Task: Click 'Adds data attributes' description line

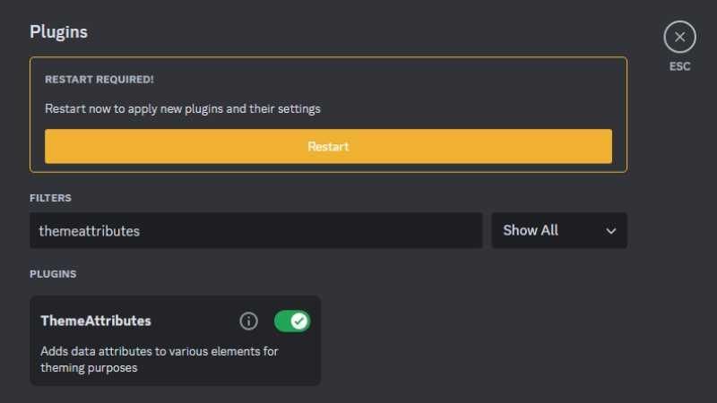Action: 160,351
